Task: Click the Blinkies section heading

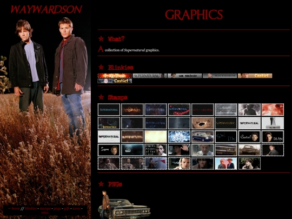Action: click(x=121, y=67)
